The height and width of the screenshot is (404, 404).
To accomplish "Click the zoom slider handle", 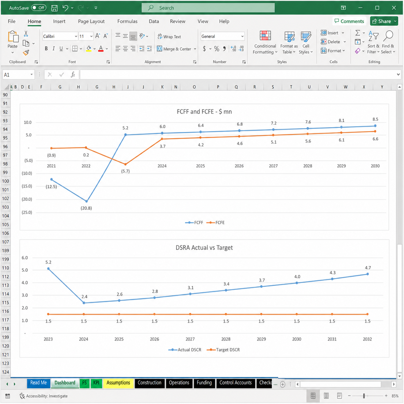I will tap(364, 396).
